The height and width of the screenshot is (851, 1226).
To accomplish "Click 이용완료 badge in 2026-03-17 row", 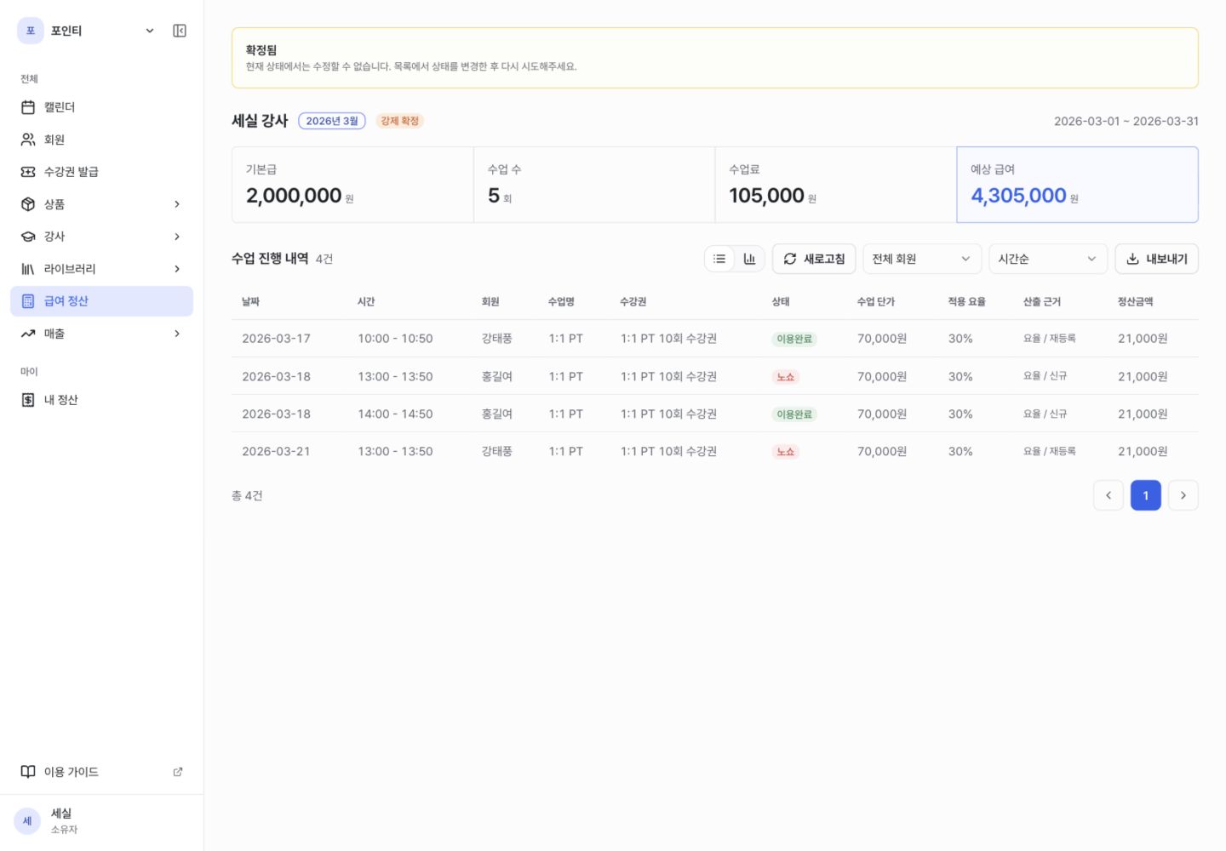I will pyautogui.click(x=794, y=339).
